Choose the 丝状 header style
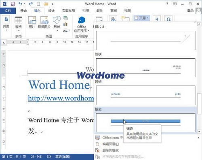 click(145, 68)
